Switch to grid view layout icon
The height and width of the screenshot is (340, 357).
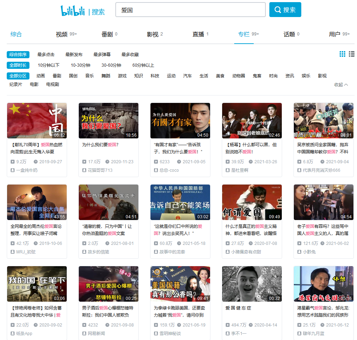point(342,54)
